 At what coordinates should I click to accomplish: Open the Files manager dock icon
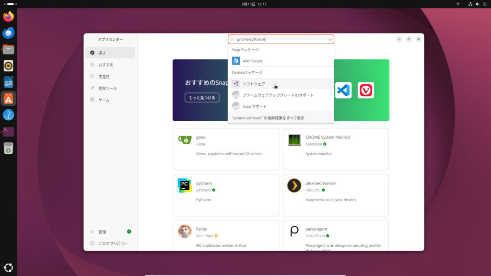(9, 49)
